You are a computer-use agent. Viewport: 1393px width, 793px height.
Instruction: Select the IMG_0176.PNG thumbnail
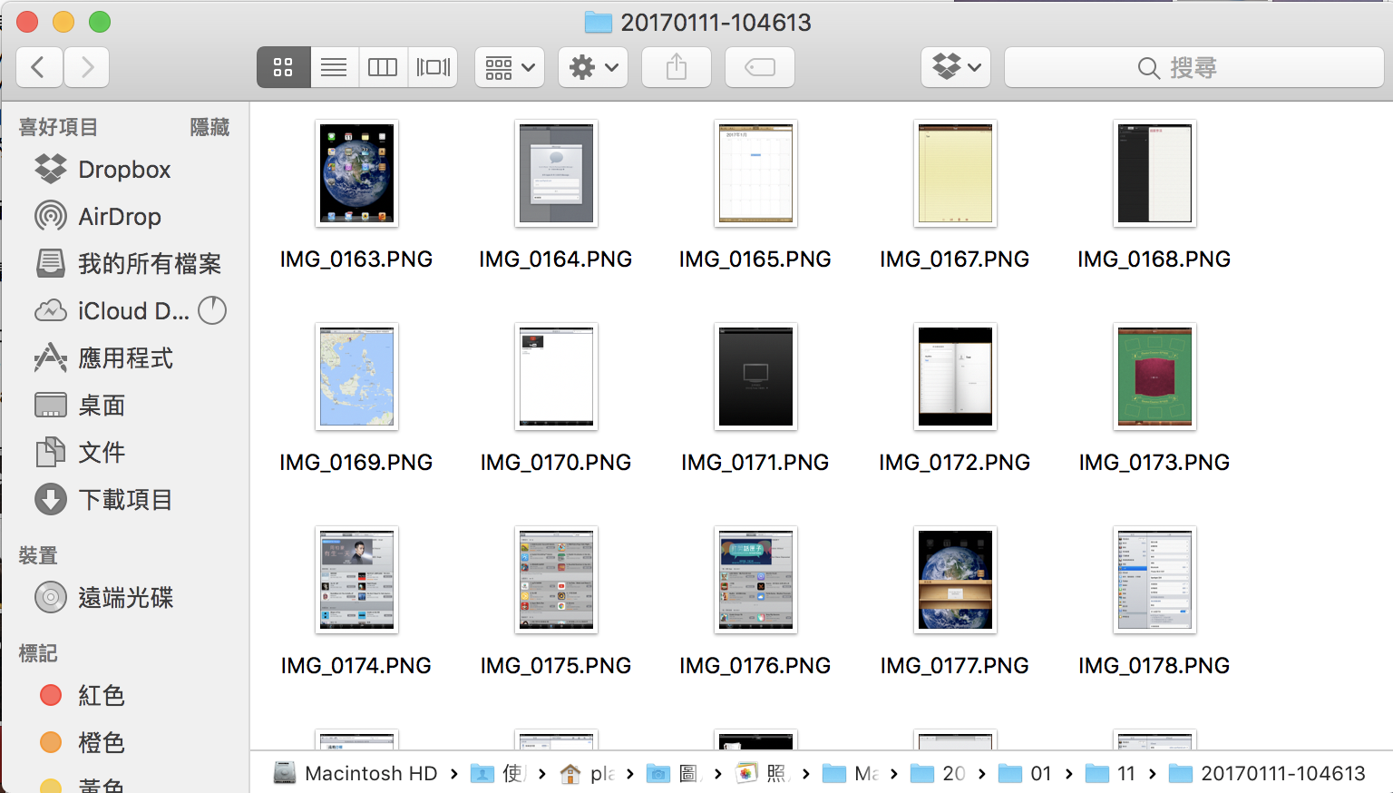(x=755, y=580)
